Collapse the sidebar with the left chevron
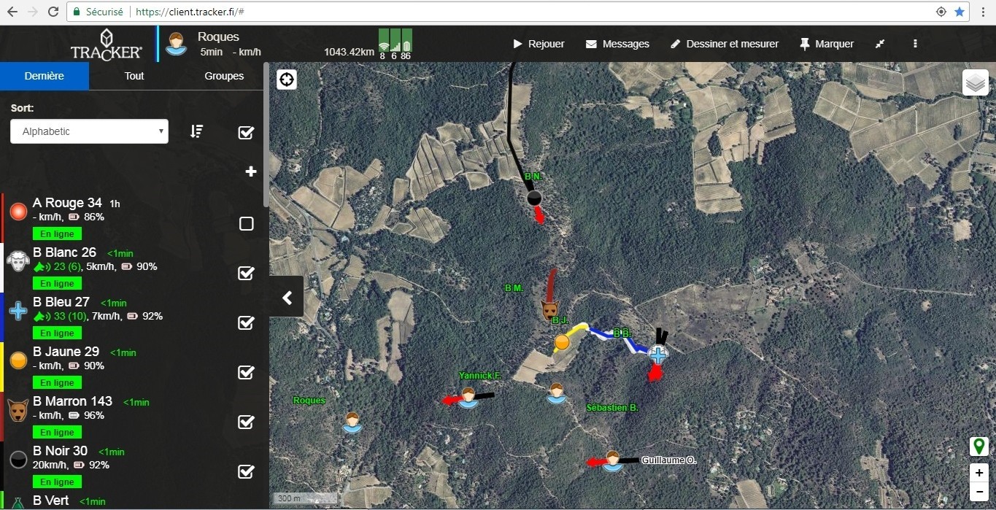This screenshot has width=996, height=510. coord(287,297)
